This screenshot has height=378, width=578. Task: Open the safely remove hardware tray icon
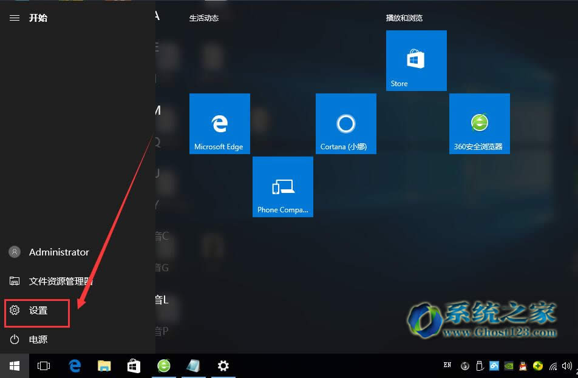(480, 366)
